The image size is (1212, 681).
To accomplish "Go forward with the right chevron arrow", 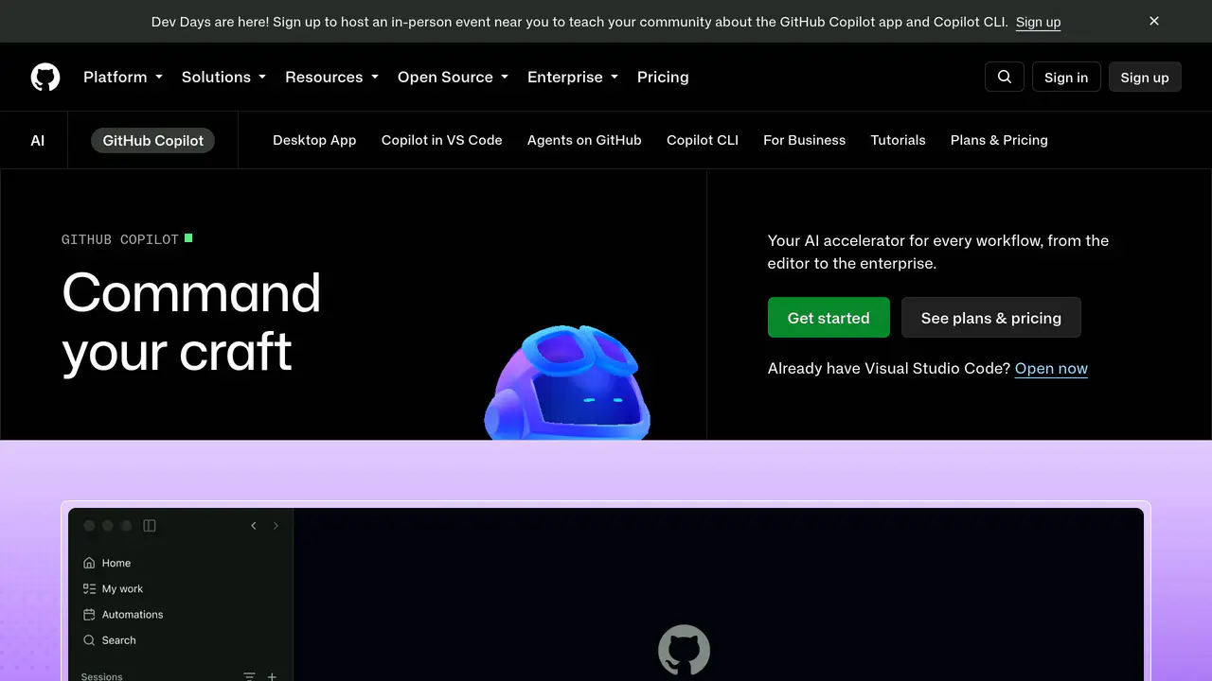I will [276, 526].
